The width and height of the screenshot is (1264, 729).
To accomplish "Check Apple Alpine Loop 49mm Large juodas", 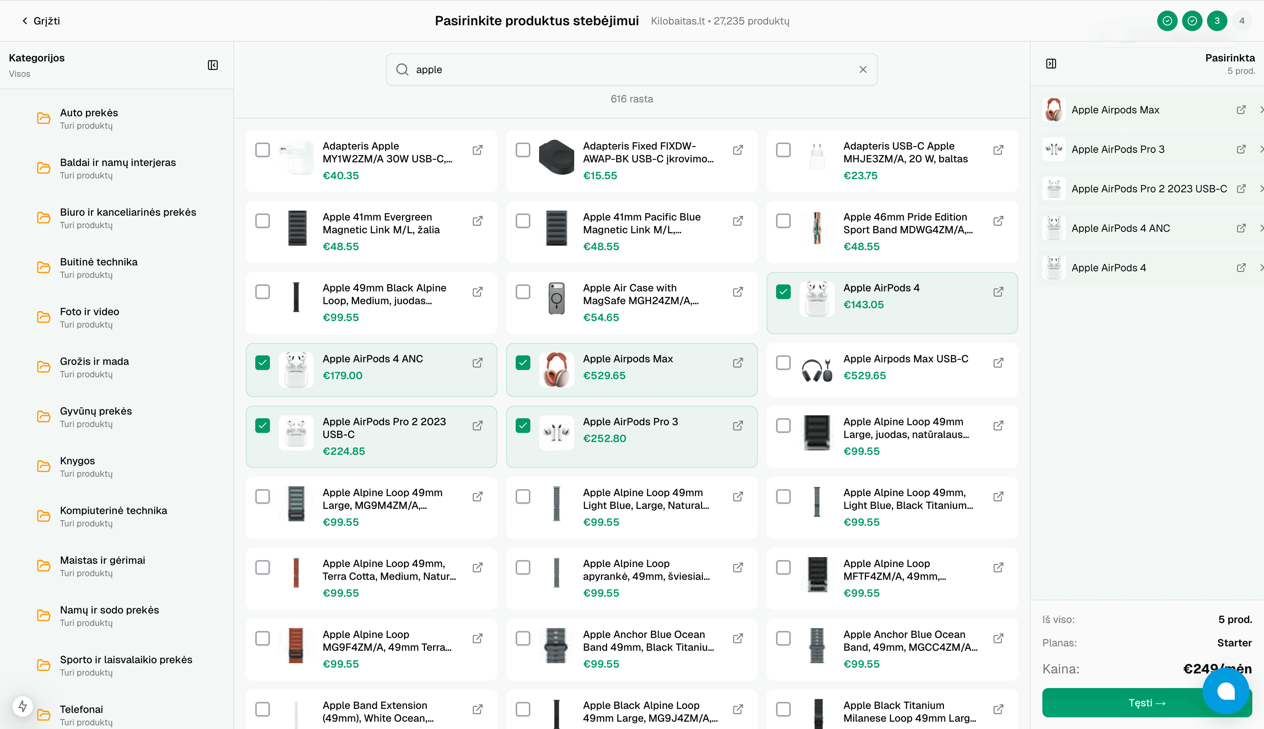I will [783, 426].
